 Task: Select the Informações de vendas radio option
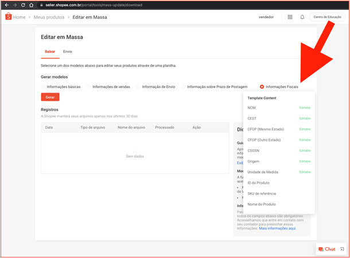88,86
